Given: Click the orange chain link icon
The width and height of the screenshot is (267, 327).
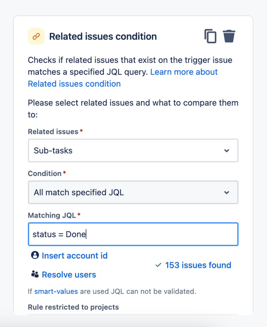Looking at the screenshot, I should point(36,36).
